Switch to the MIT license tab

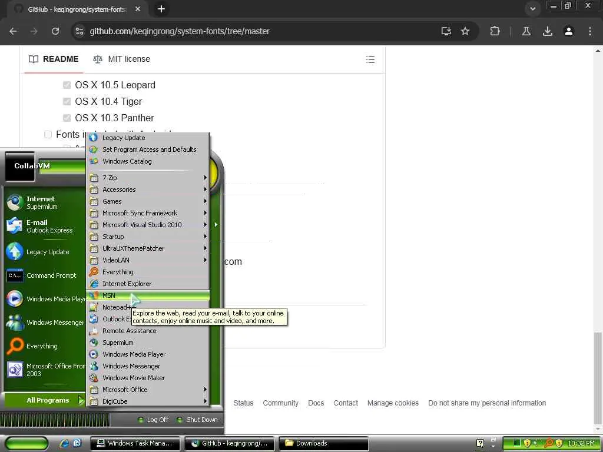coord(121,59)
